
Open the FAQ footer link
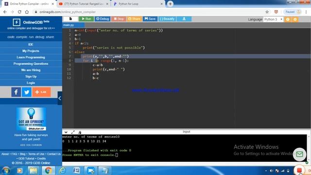(x=14, y=154)
